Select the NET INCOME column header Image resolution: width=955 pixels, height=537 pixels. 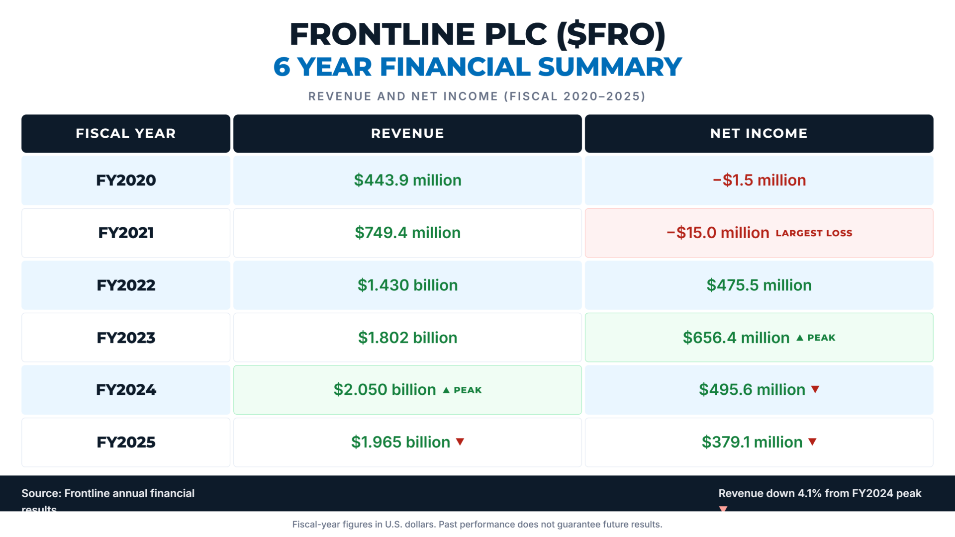click(759, 134)
